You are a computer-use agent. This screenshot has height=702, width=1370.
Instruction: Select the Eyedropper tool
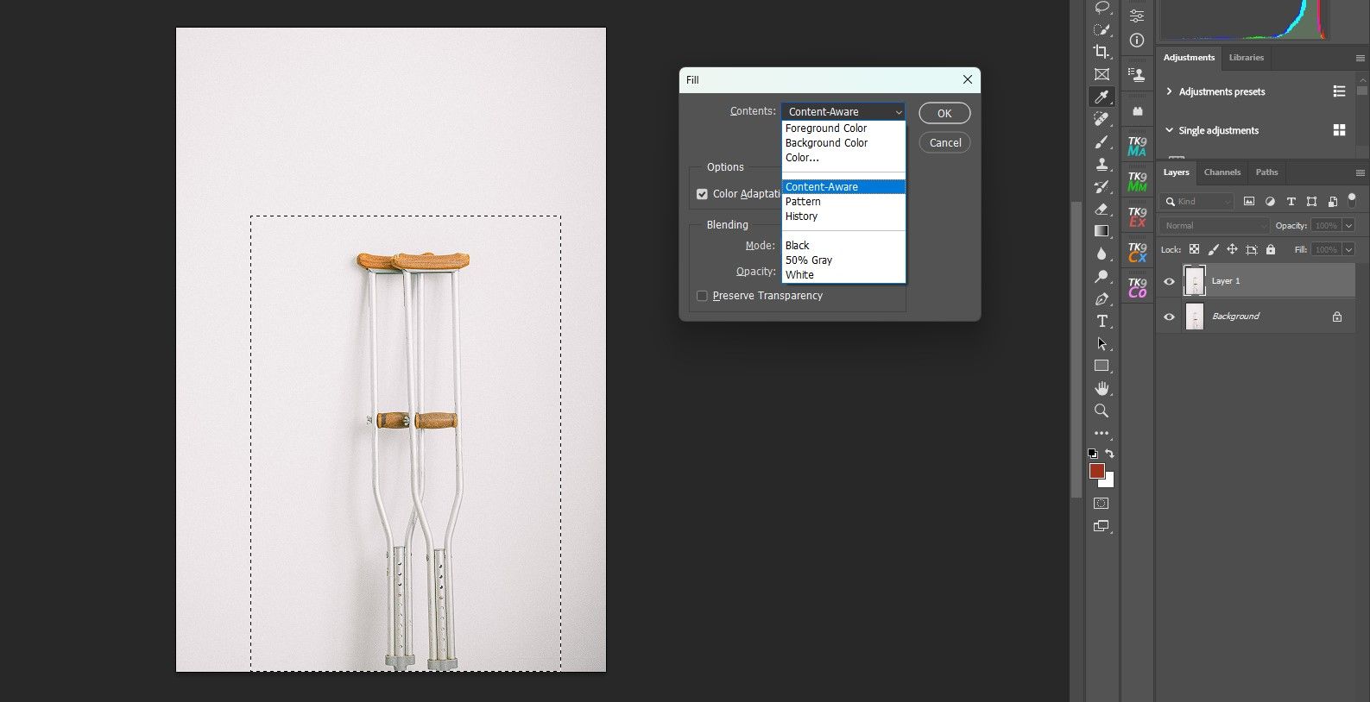[1102, 97]
